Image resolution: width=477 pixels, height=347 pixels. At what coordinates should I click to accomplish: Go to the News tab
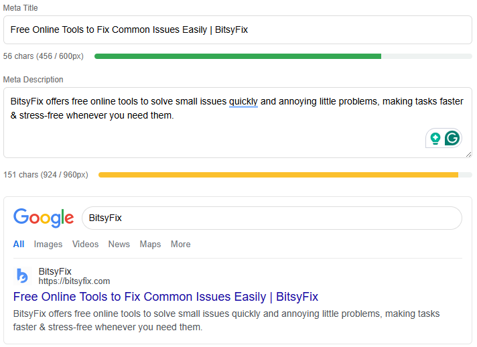(x=119, y=245)
